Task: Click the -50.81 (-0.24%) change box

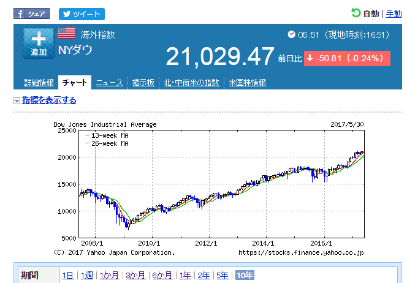Action: pyautogui.click(x=347, y=58)
